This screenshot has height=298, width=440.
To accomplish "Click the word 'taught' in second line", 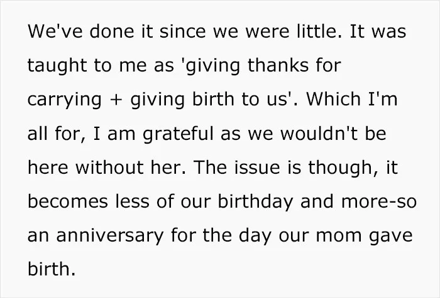I will (57, 66).
